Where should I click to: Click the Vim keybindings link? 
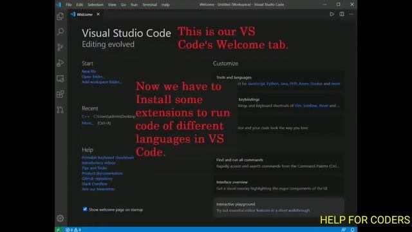298,106
